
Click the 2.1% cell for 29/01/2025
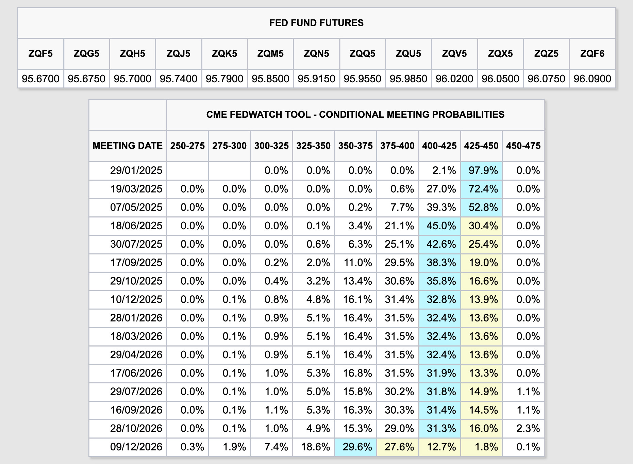[x=439, y=170]
